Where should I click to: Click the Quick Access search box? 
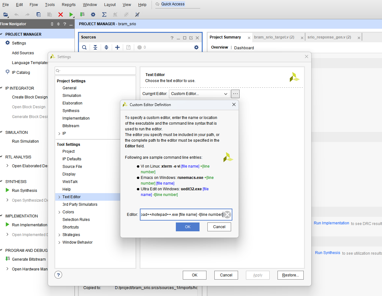[x=177, y=4]
